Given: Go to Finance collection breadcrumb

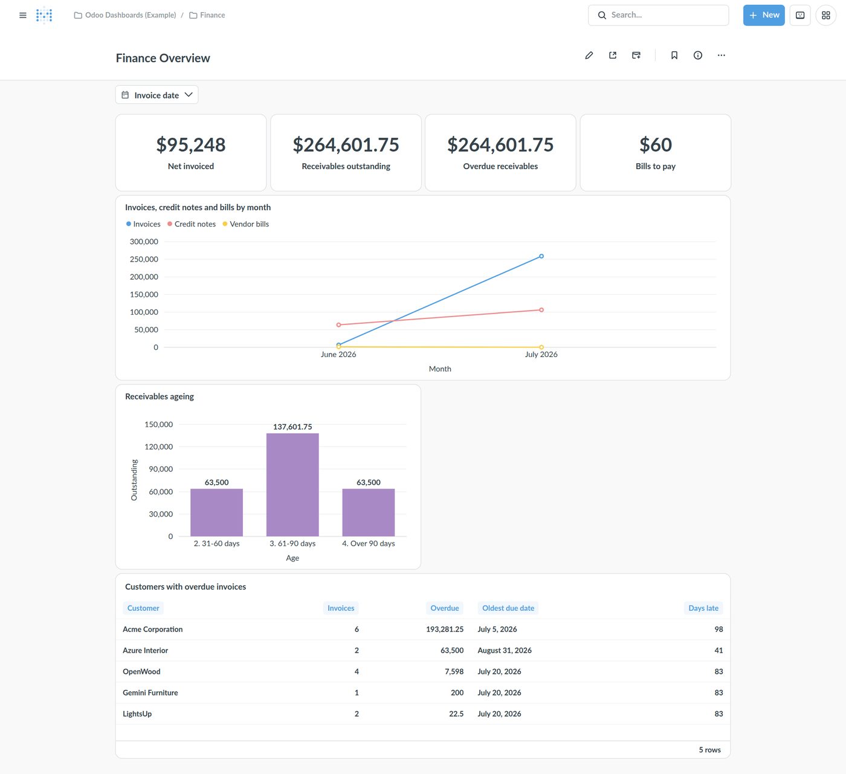Looking at the screenshot, I should [207, 15].
